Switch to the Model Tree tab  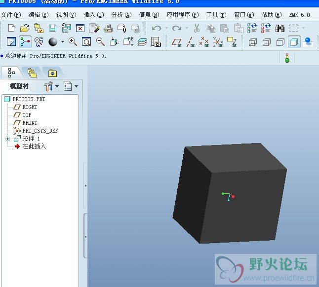pos(11,72)
